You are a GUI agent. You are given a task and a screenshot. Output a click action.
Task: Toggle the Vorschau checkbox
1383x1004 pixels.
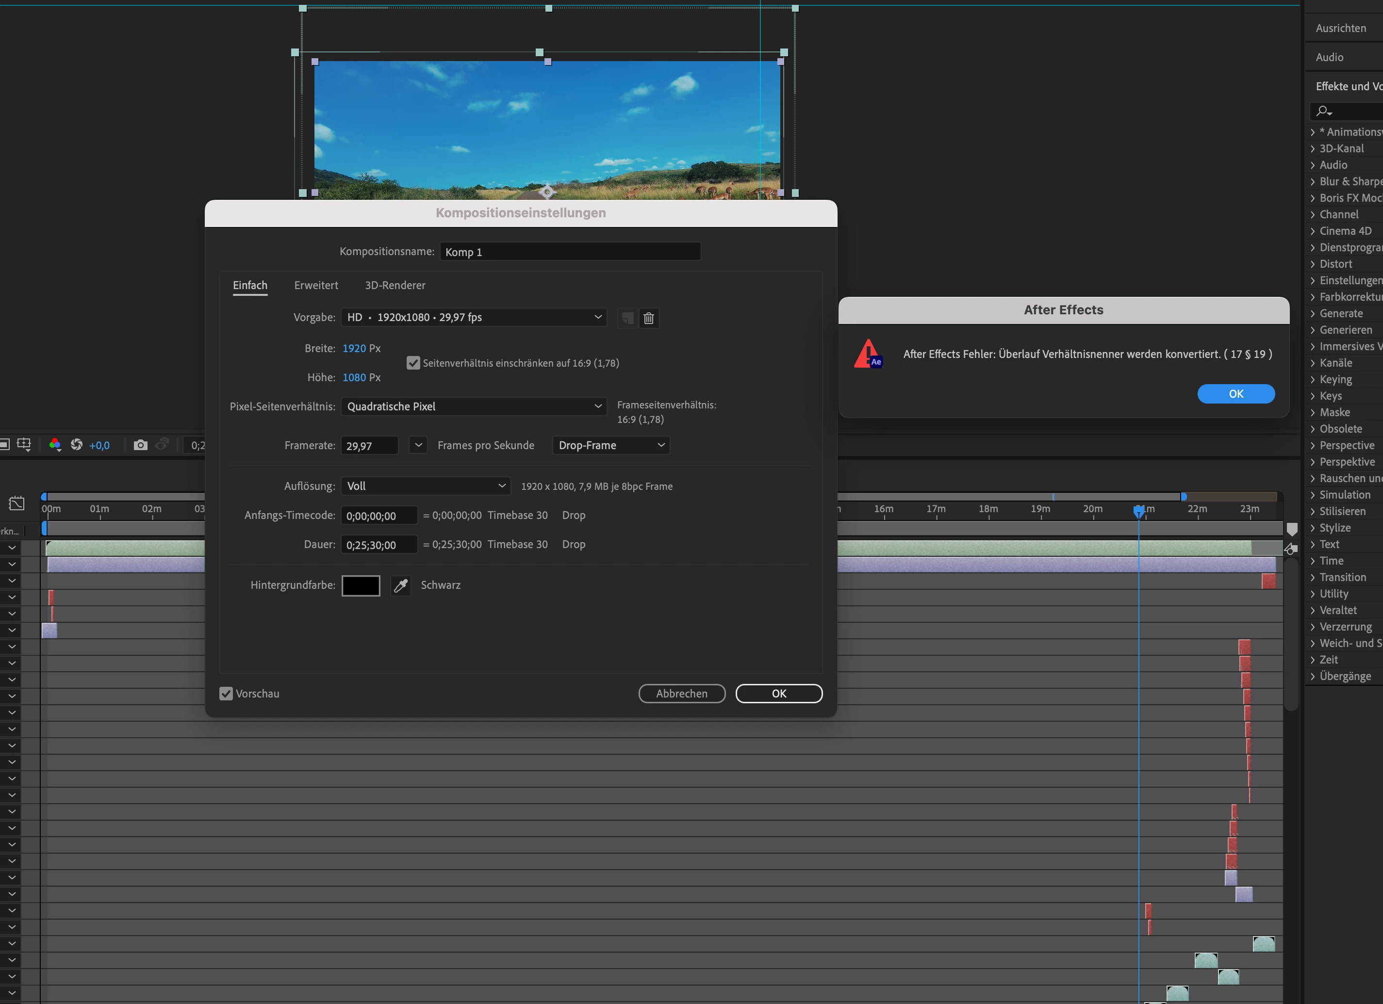point(226,694)
